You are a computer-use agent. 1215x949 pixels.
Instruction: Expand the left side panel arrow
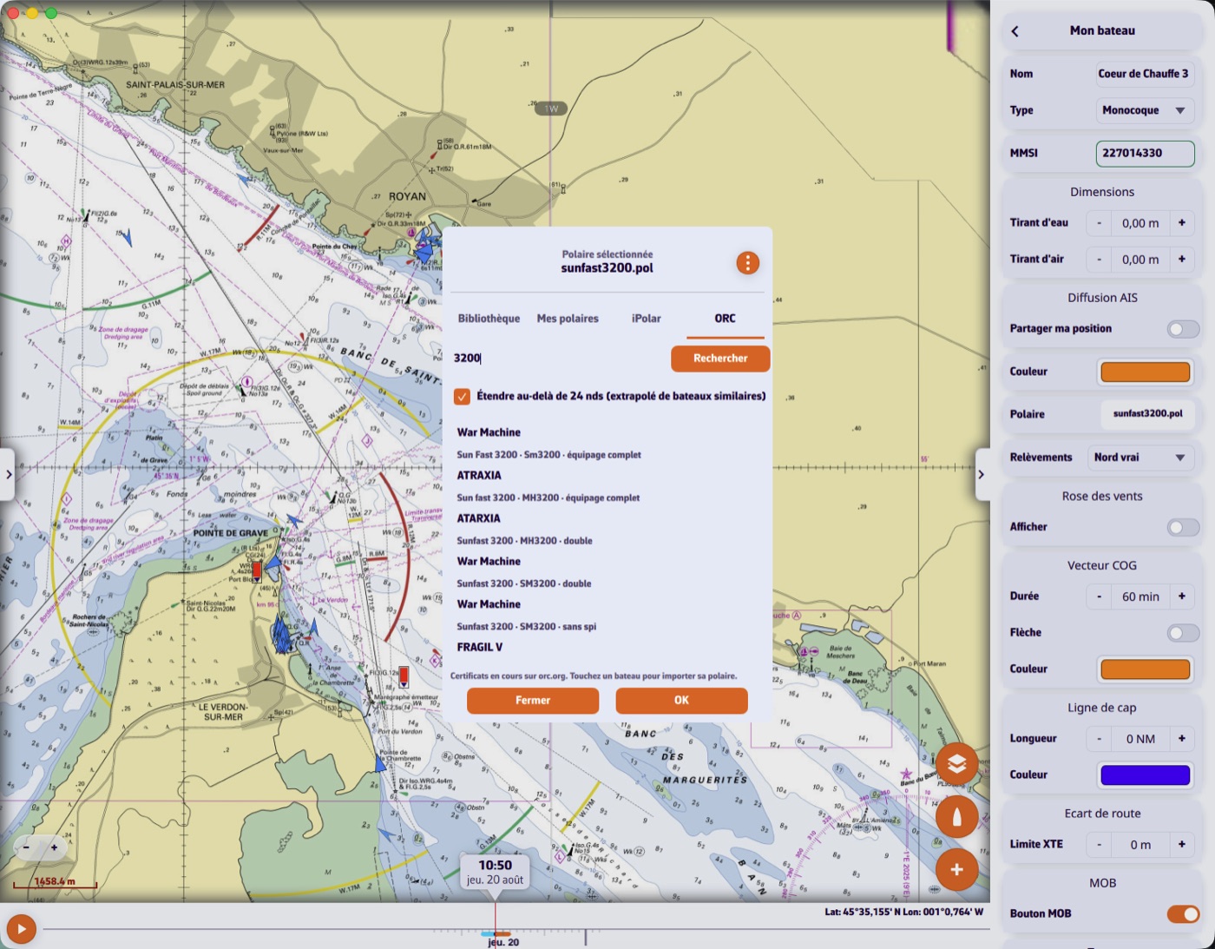(x=8, y=475)
